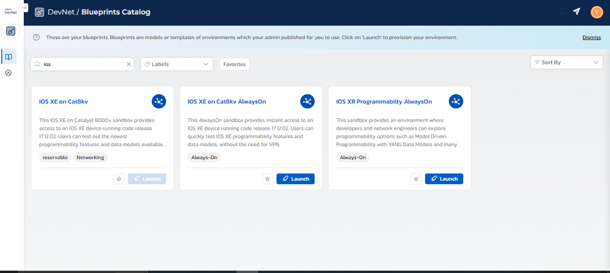Open the sandboxes circle-arrow sidebar icon
Image resolution: width=610 pixels, height=273 pixels.
[x=8, y=73]
